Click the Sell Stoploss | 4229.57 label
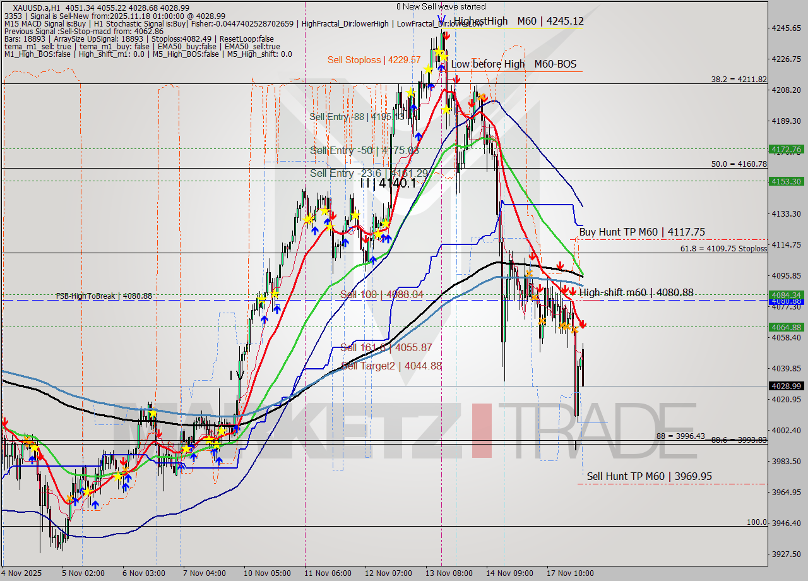 click(x=375, y=59)
